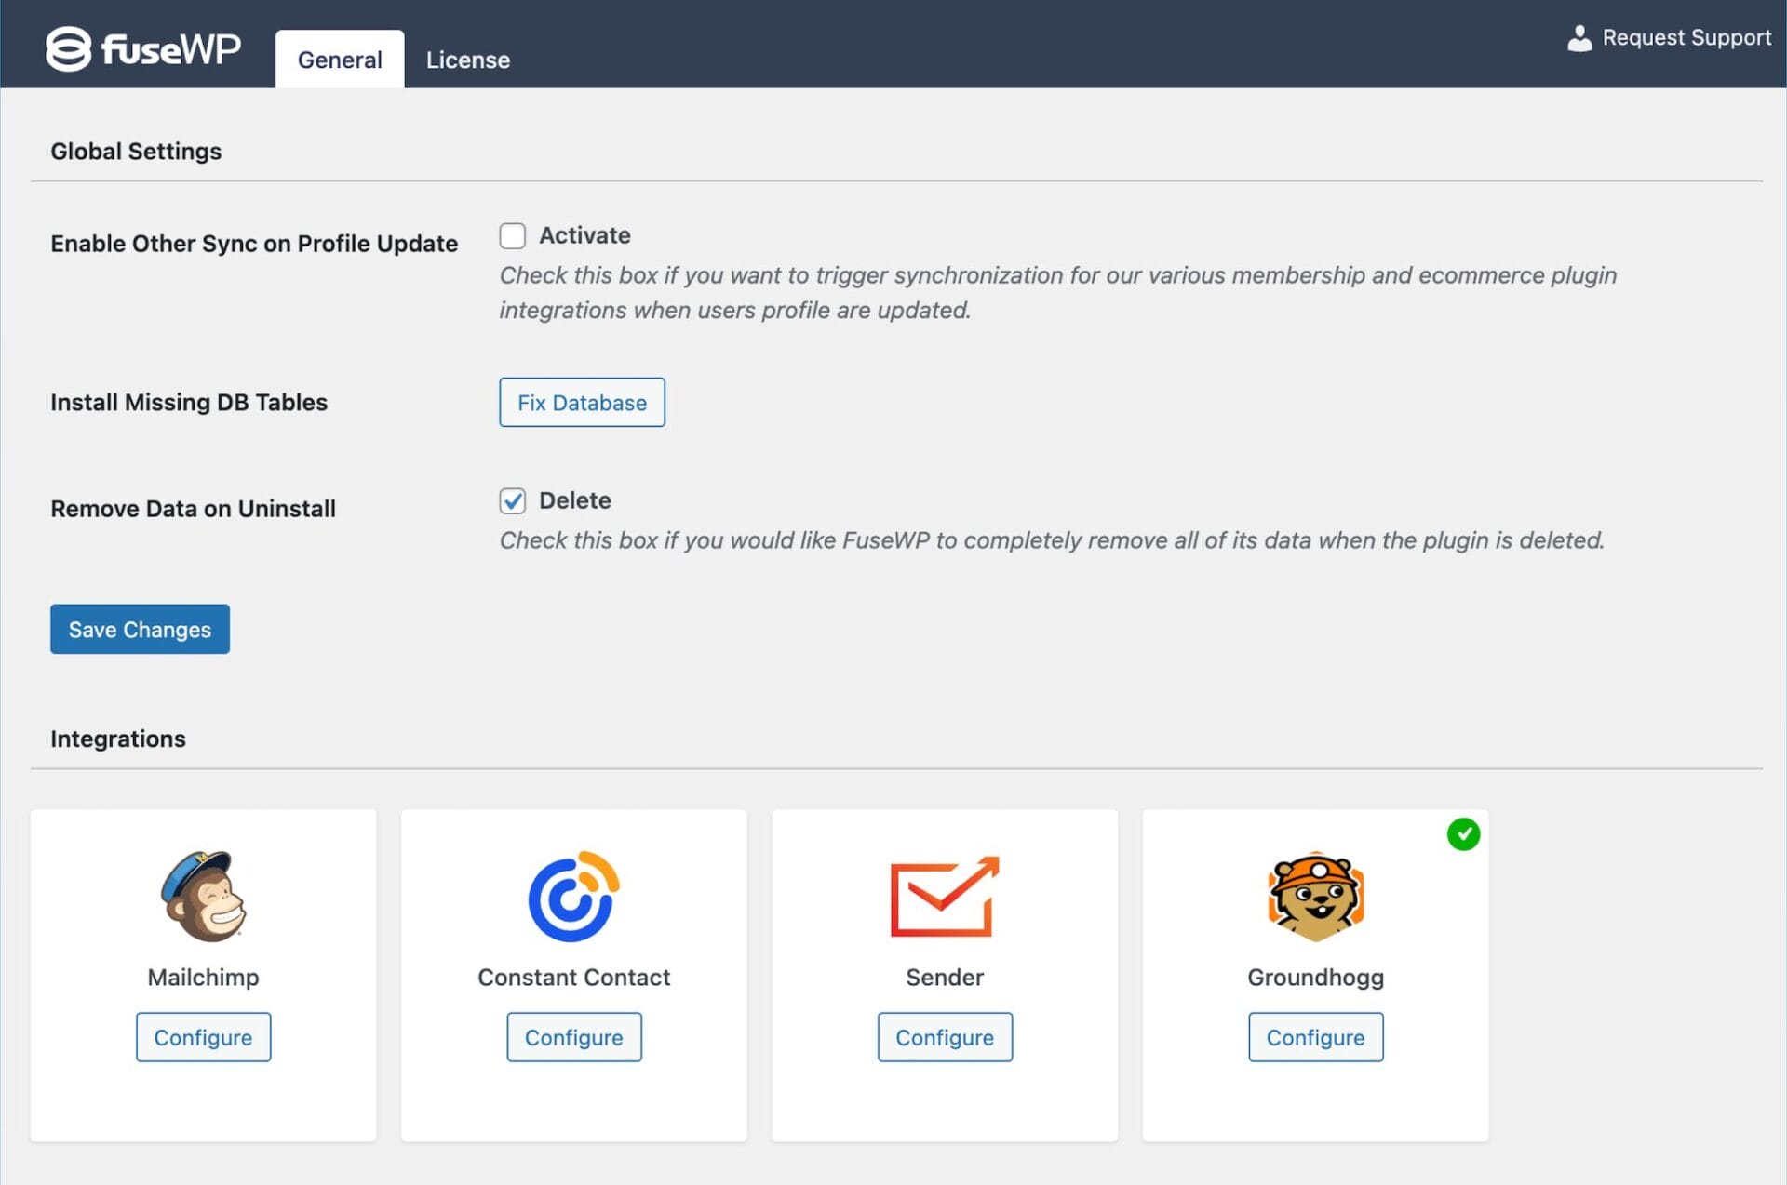The image size is (1787, 1185).
Task: Click the Constant Contact name label
Action: tap(573, 977)
